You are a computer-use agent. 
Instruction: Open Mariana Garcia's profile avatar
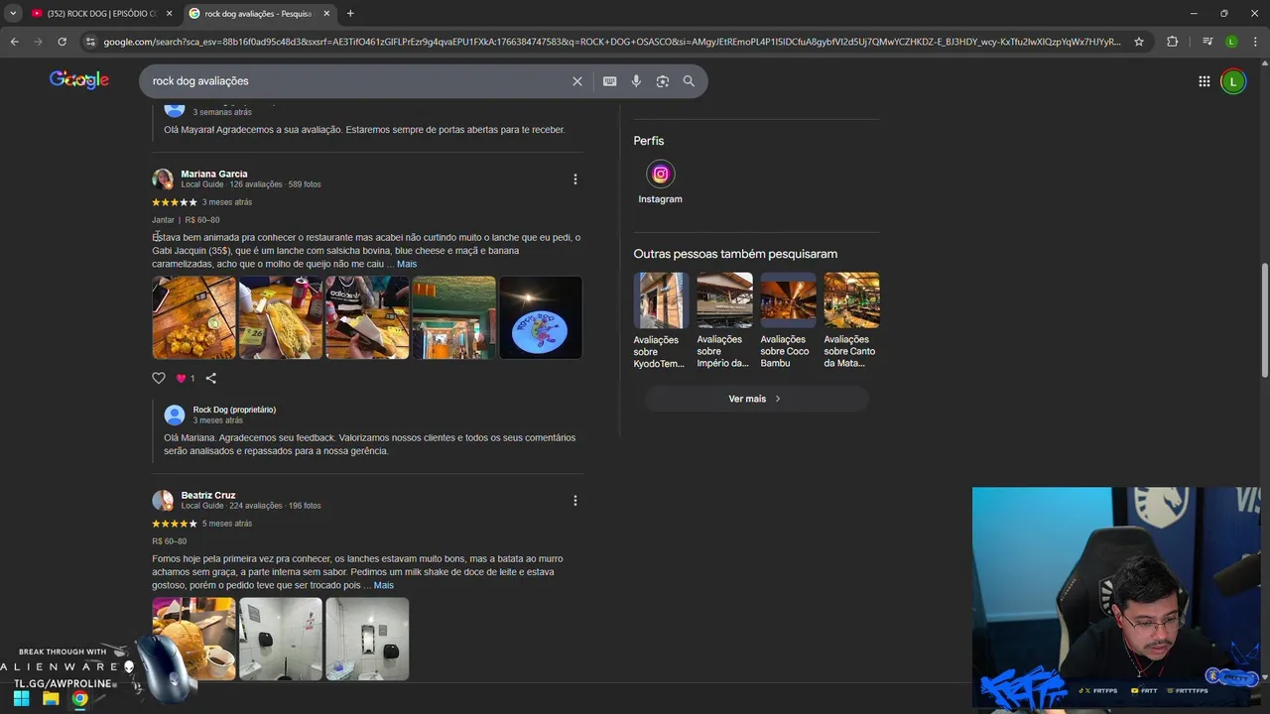pyautogui.click(x=163, y=179)
